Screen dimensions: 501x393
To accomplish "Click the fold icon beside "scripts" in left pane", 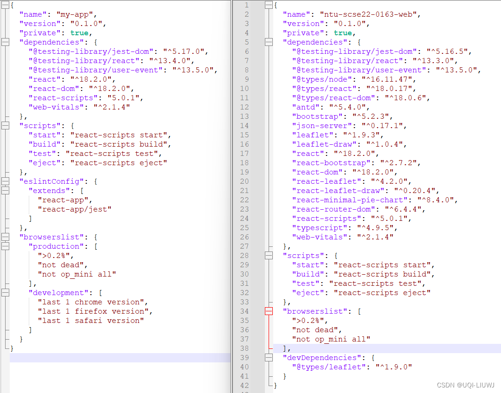I will [x=5, y=125].
